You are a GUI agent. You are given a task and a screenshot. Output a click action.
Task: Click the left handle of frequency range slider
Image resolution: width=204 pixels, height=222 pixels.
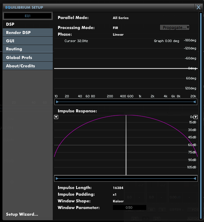click(x=57, y=102)
